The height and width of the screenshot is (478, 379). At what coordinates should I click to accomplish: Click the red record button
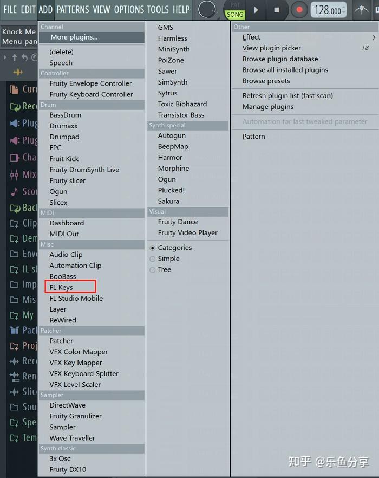pyautogui.click(x=299, y=10)
